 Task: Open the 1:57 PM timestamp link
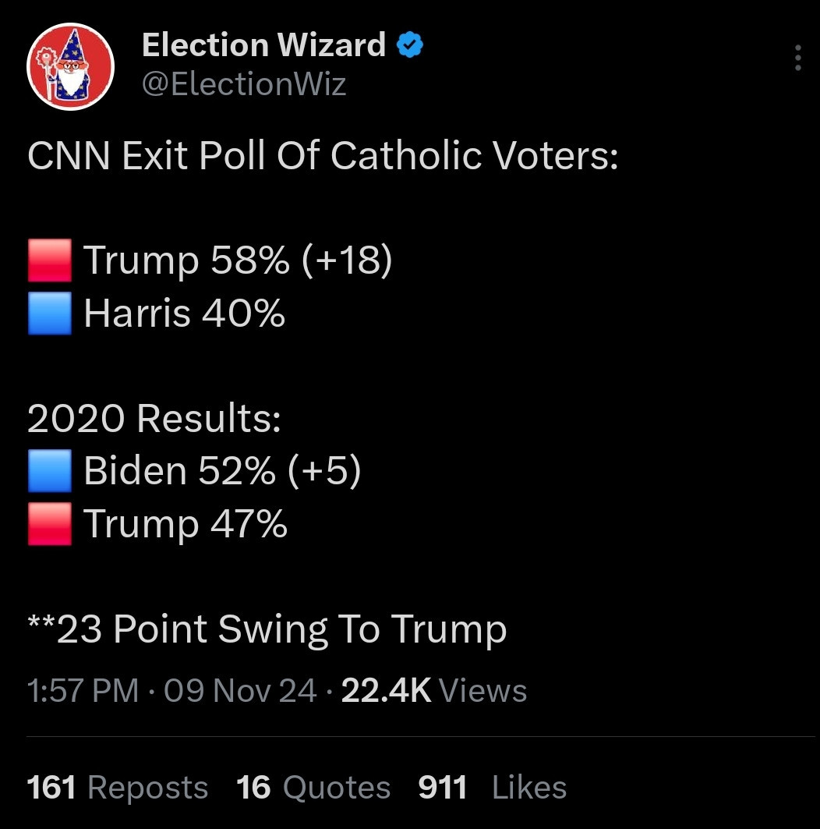click(83, 690)
